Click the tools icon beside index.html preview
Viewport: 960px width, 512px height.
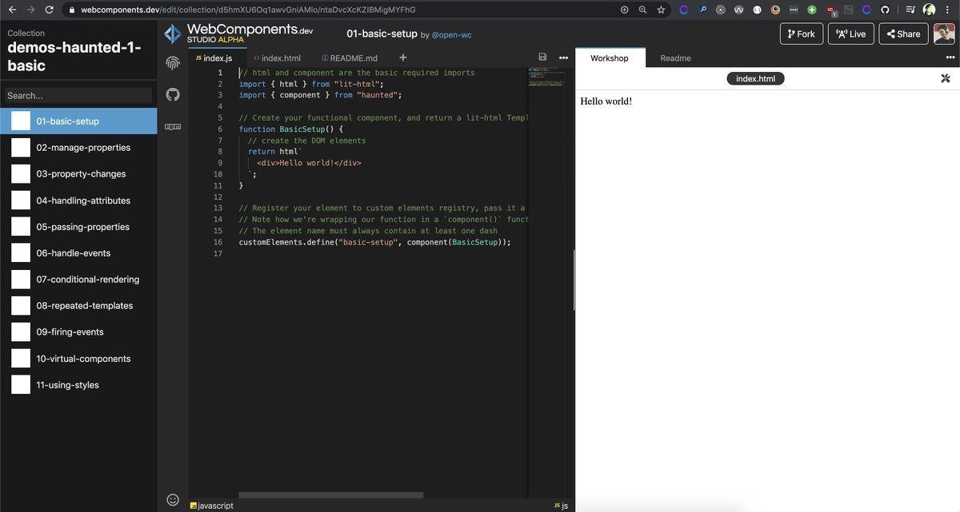point(945,78)
